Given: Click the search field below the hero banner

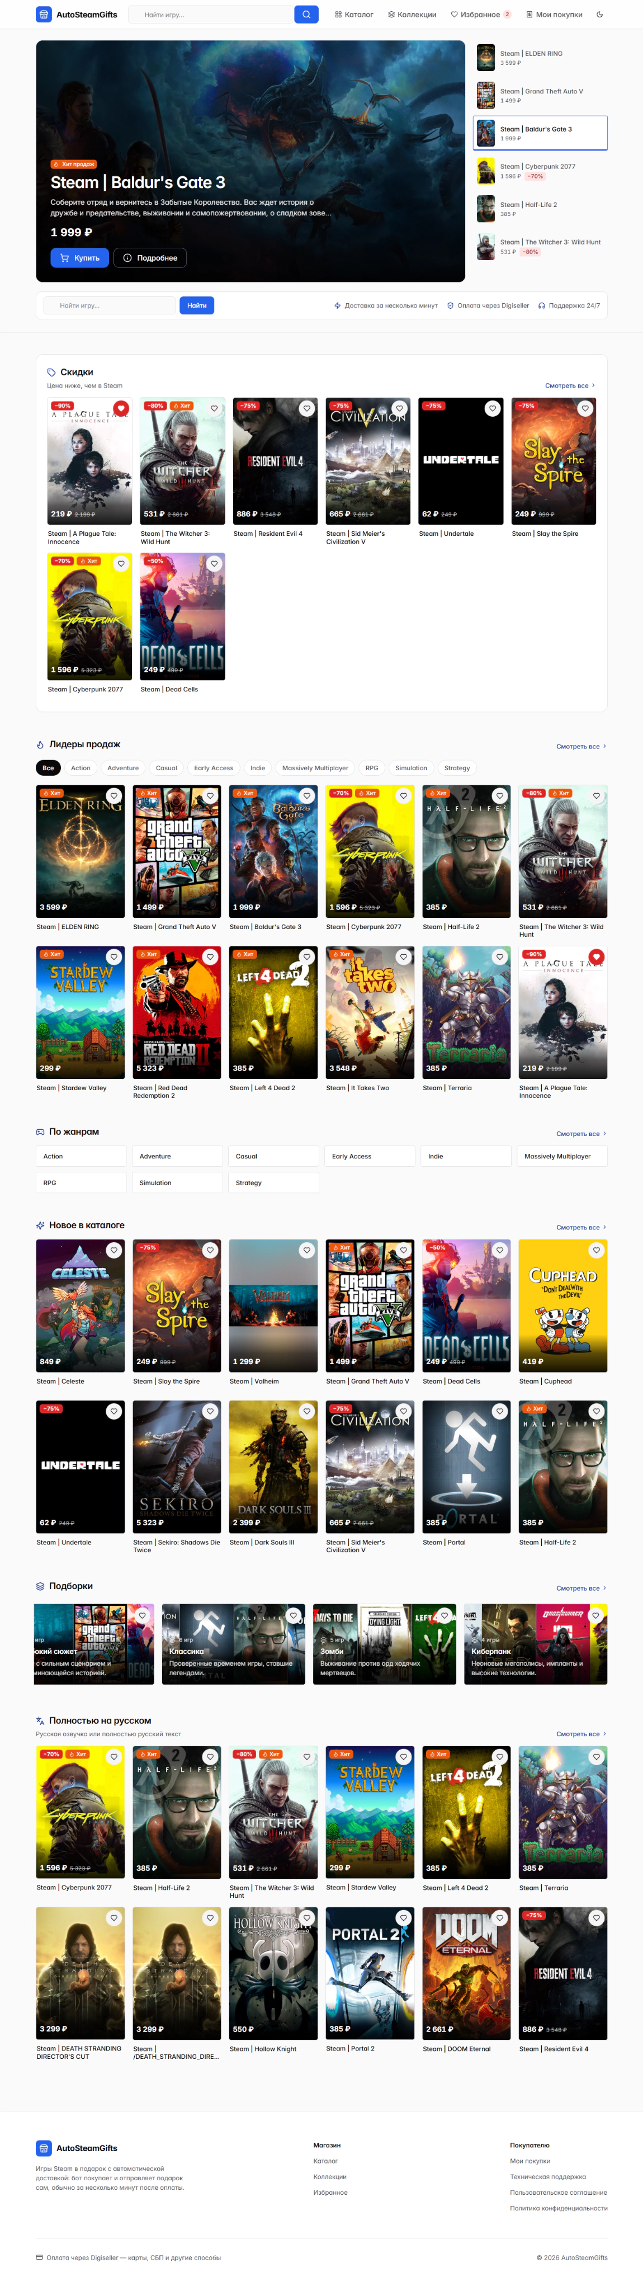Looking at the screenshot, I should 110,305.
